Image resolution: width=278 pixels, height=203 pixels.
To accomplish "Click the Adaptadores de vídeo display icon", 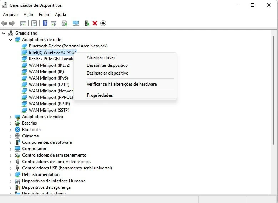I will click(x=17, y=117).
